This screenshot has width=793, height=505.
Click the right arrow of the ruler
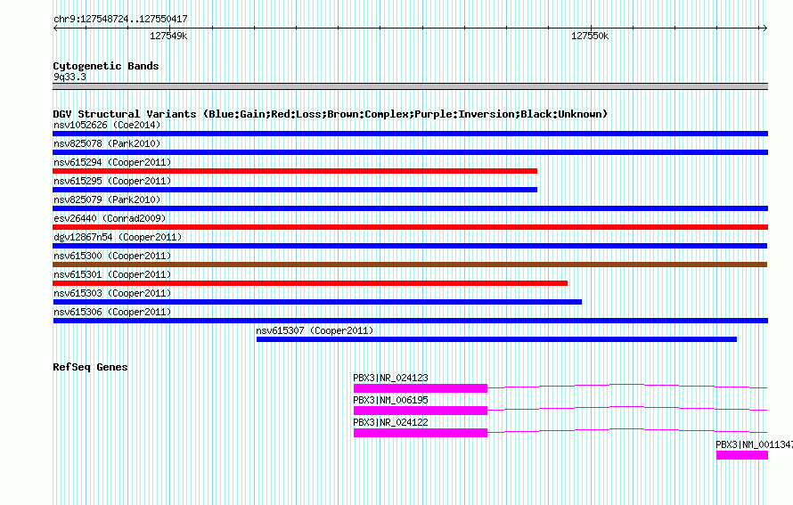765,29
